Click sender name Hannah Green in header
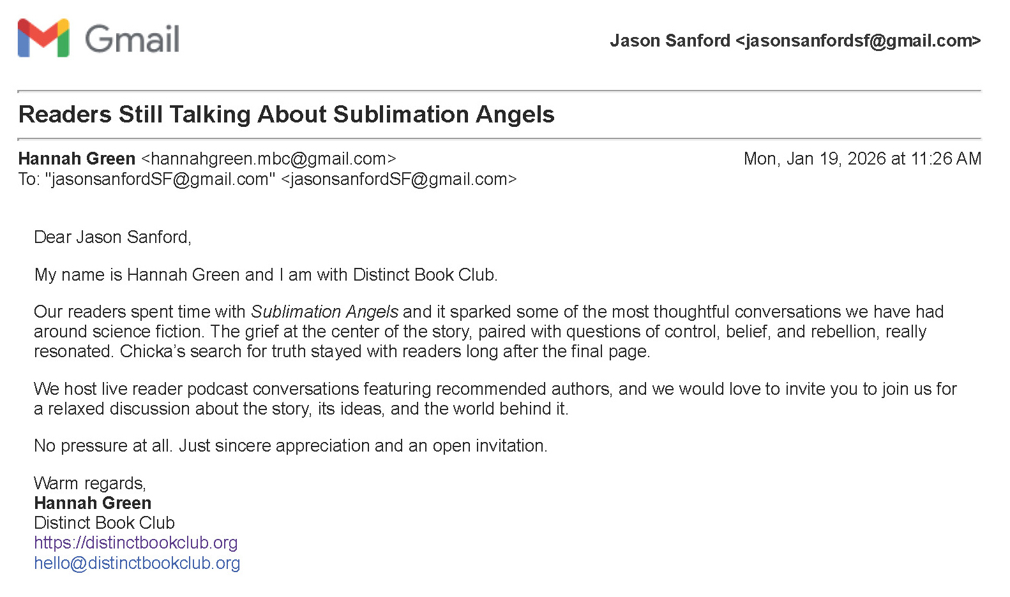This screenshot has height=597, width=1010. pyautogui.click(x=77, y=159)
